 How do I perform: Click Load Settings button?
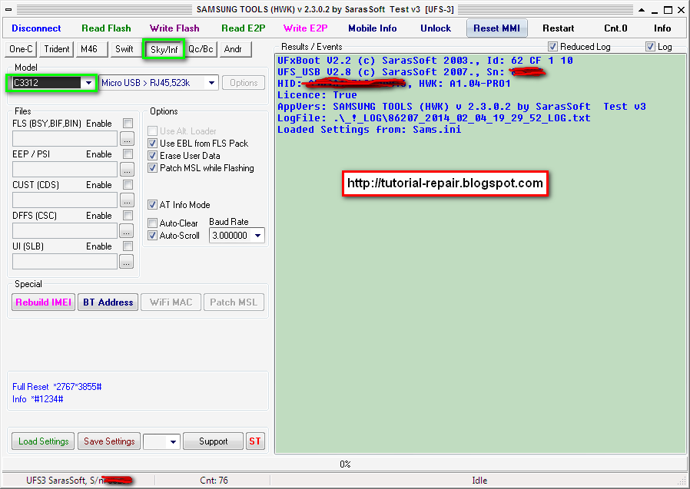pyautogui.click(x=43, y=441)
